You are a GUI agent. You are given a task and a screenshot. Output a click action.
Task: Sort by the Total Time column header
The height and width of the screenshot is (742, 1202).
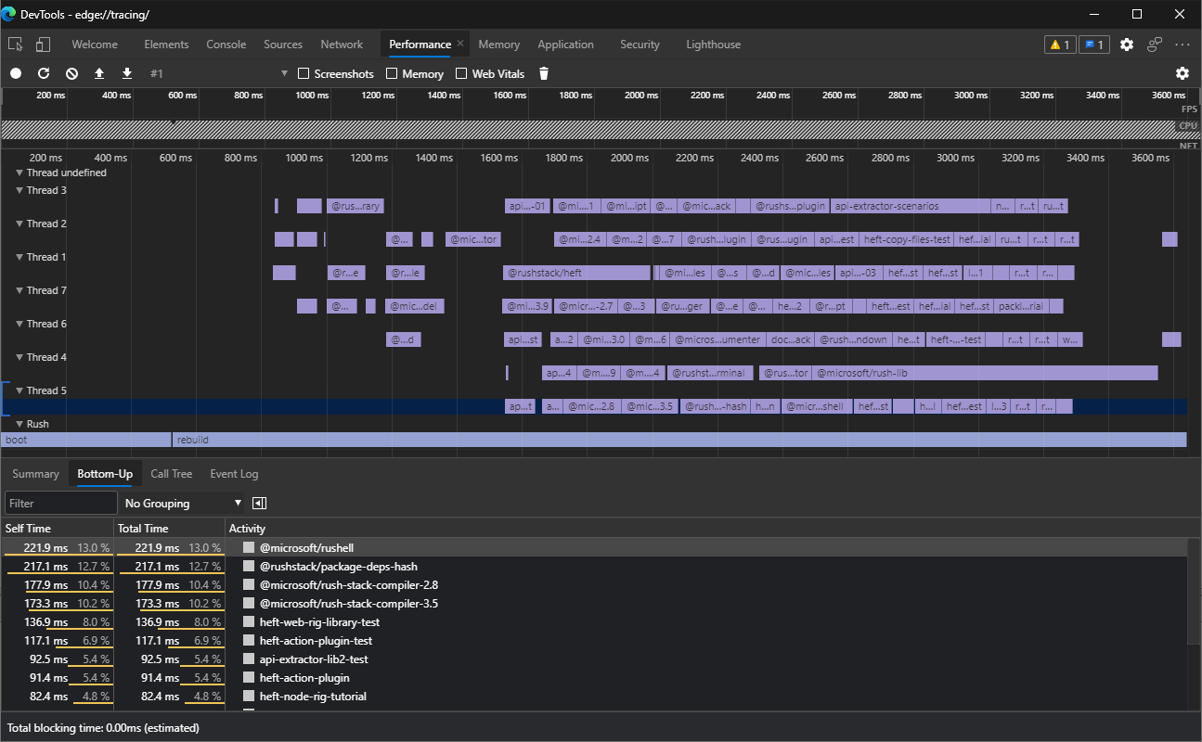tap(169, 528)
